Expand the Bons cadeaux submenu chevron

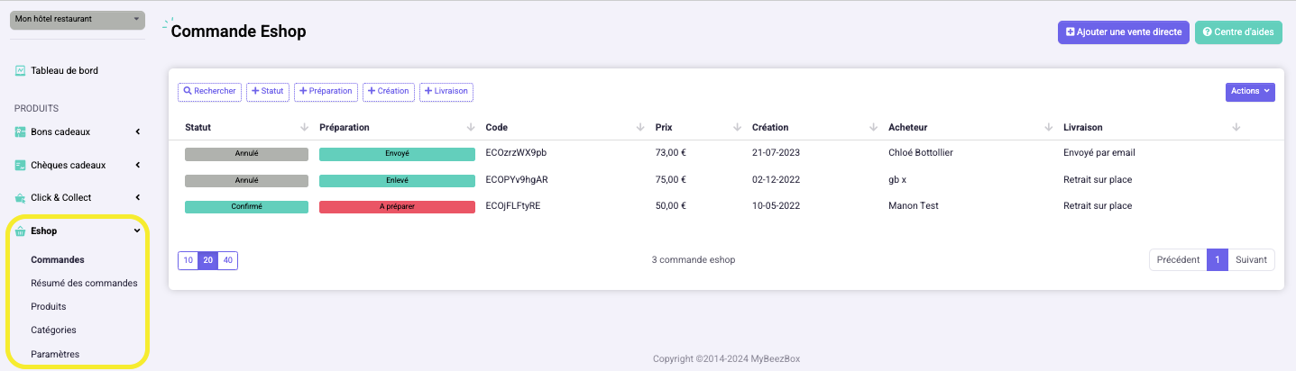point(138,131)
